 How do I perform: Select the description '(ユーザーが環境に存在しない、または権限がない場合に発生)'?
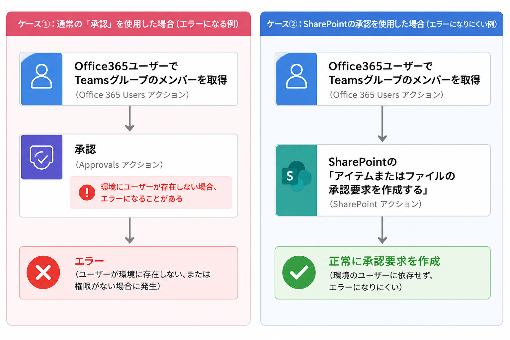142,280
